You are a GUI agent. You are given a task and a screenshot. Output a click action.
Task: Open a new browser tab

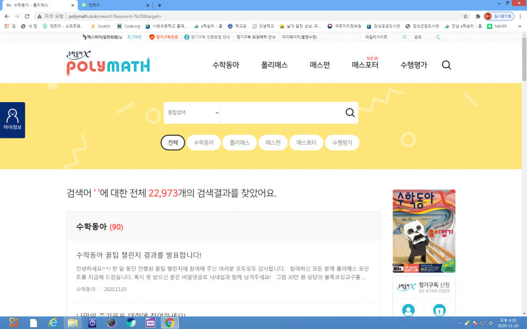click(x=160, y=5)
